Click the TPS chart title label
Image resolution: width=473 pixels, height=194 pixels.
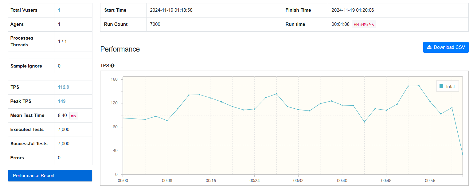105,66
